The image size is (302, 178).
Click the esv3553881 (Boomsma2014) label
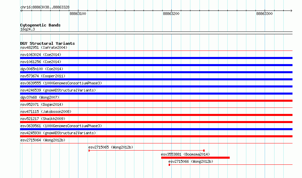click(x=185, y=154)
